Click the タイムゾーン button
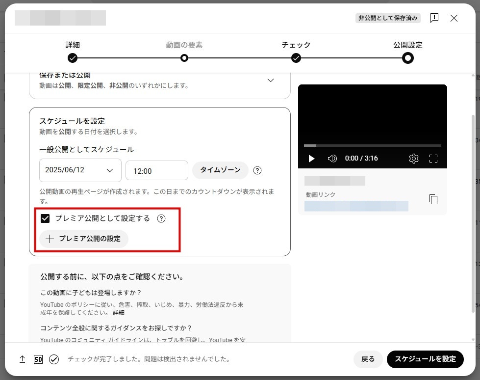480x380 pixels. click(220, 170)
